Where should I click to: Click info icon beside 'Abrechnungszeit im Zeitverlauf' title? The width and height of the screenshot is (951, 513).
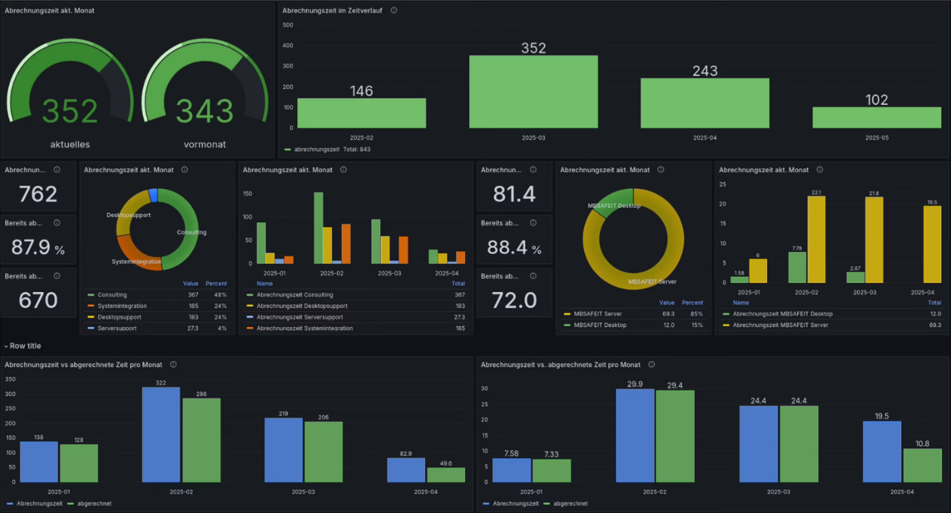coord(393,10)
